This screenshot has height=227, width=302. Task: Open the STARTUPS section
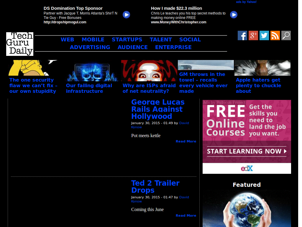click(x=127, y=40)
